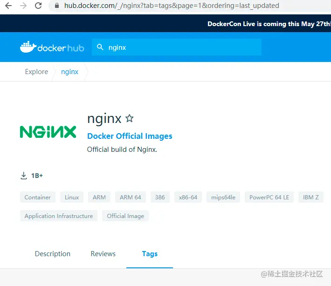Open the DockerCon Live banner announcement
Screen dimensions: 331x286
(x=269, y=24)
